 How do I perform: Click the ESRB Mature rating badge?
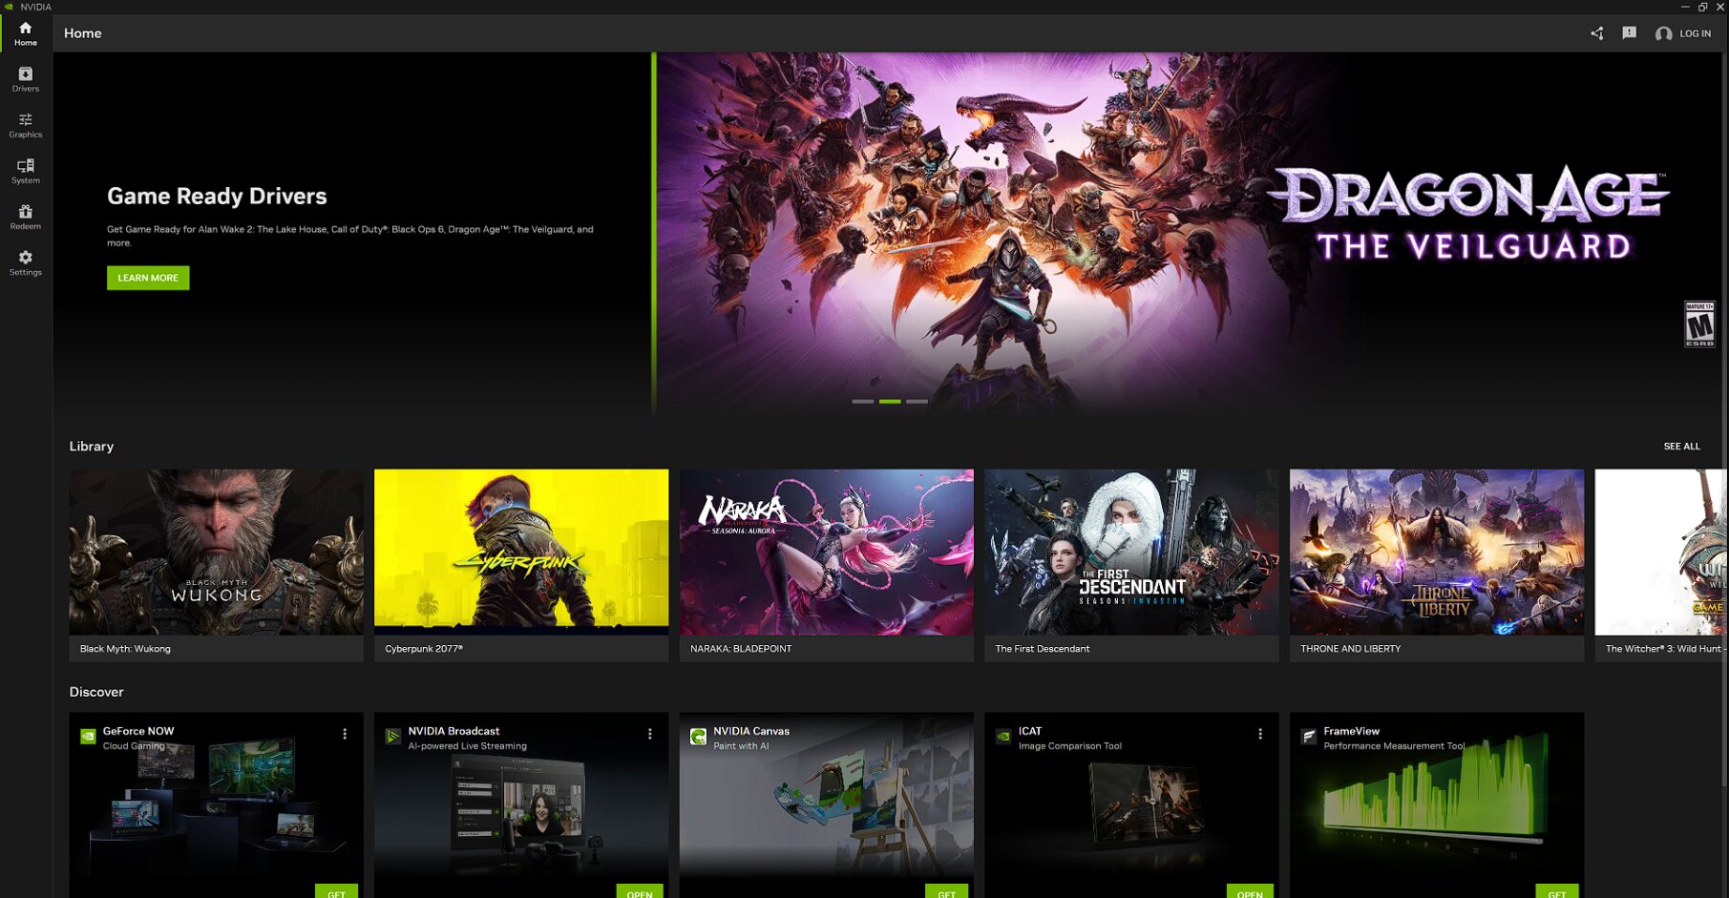tap(1699, 324)
